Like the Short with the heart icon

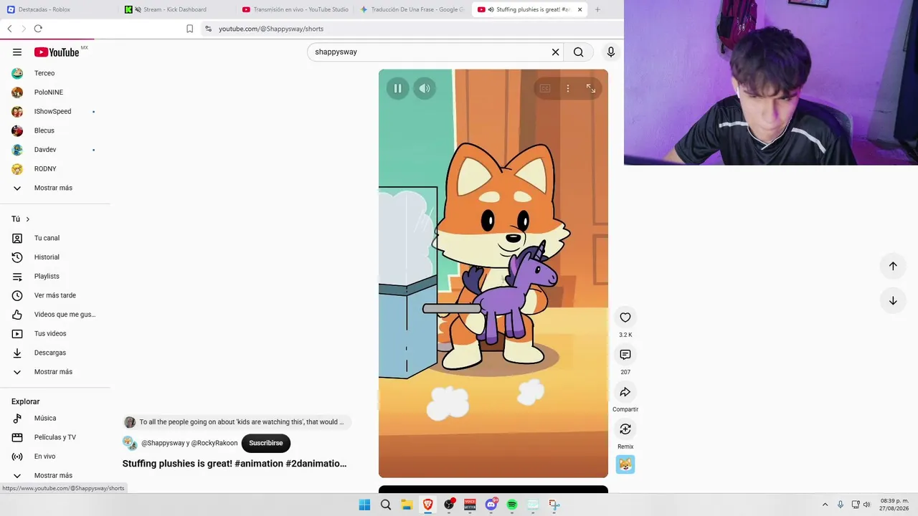pyautogui.click(x=625, y=317)
